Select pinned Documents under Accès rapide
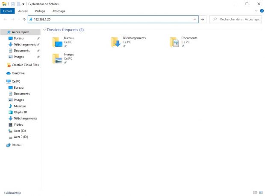265x196 pixels. (20, 51)
